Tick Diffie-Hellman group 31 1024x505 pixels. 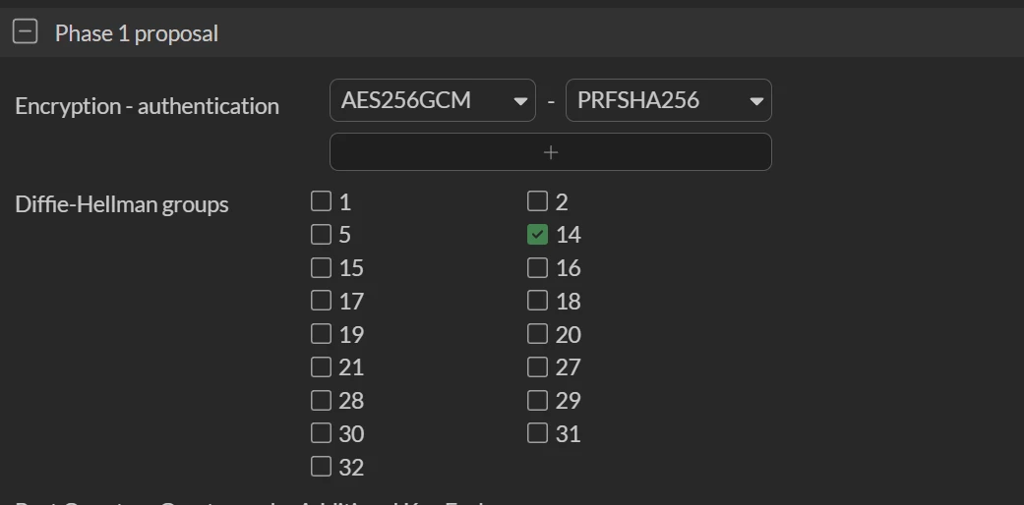coord(537,433)
